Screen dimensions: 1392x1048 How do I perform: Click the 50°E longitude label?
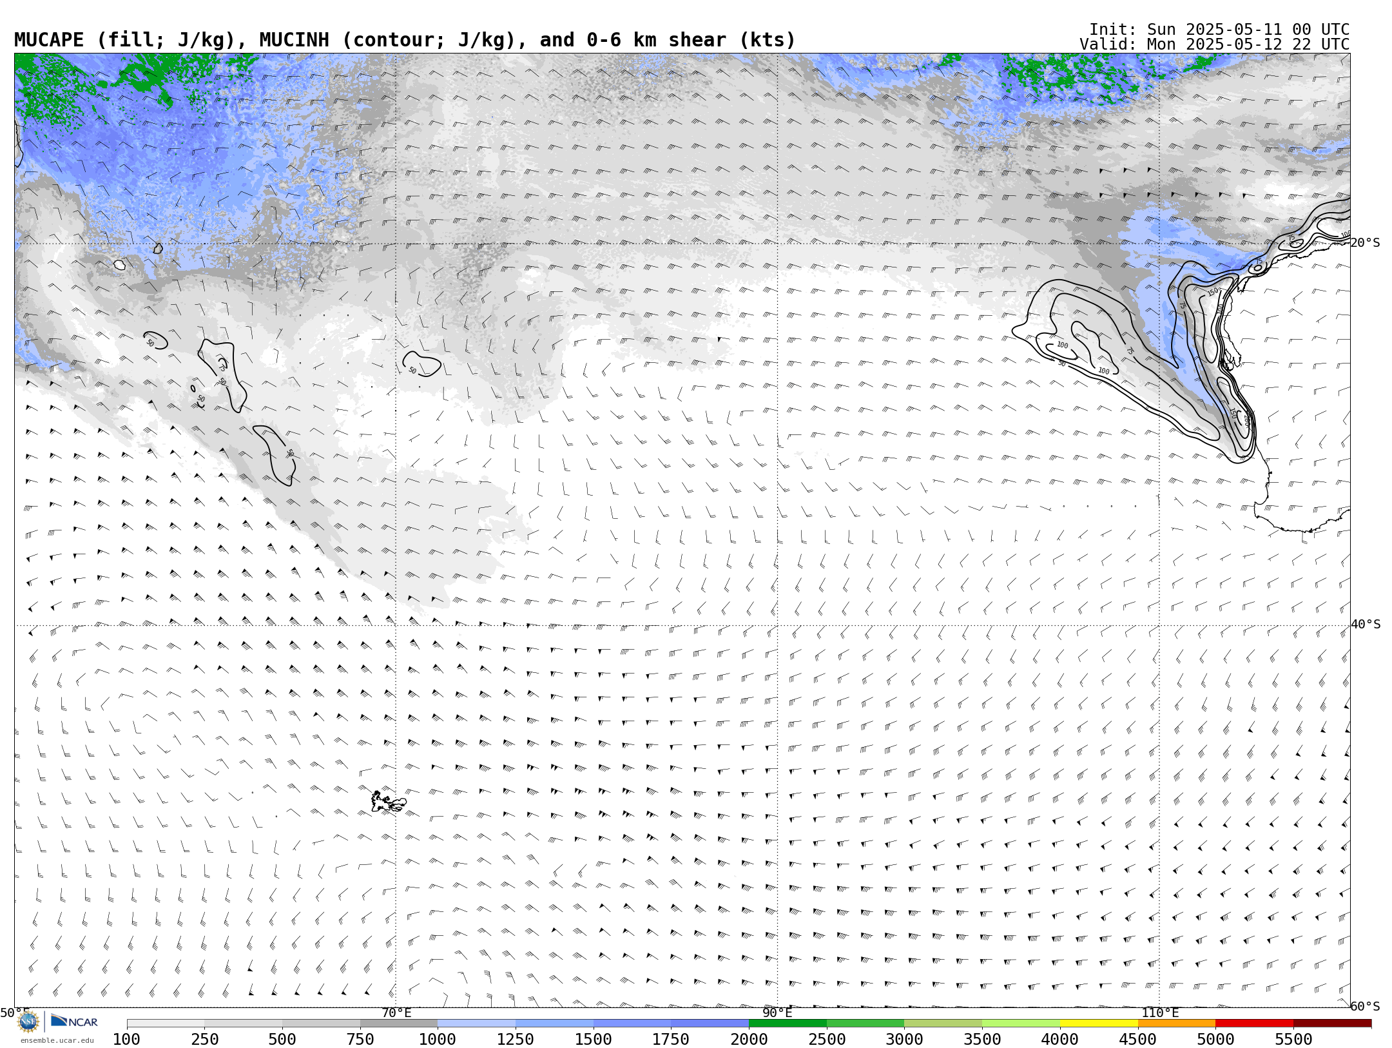15,1013
